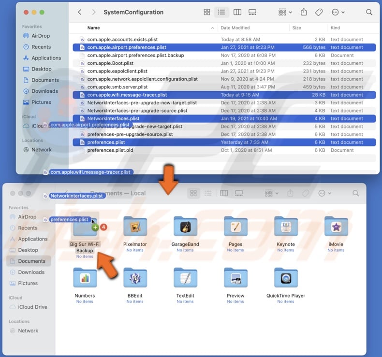Screen dimensions: 382x357
Task: Switch Documents window to gallery view
Action: pos(239,193)
